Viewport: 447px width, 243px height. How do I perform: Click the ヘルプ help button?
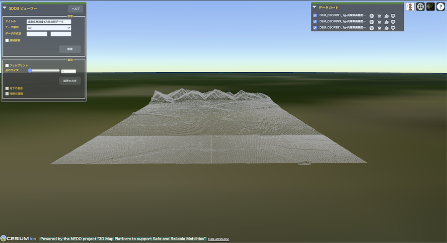[x=75, y=9]
